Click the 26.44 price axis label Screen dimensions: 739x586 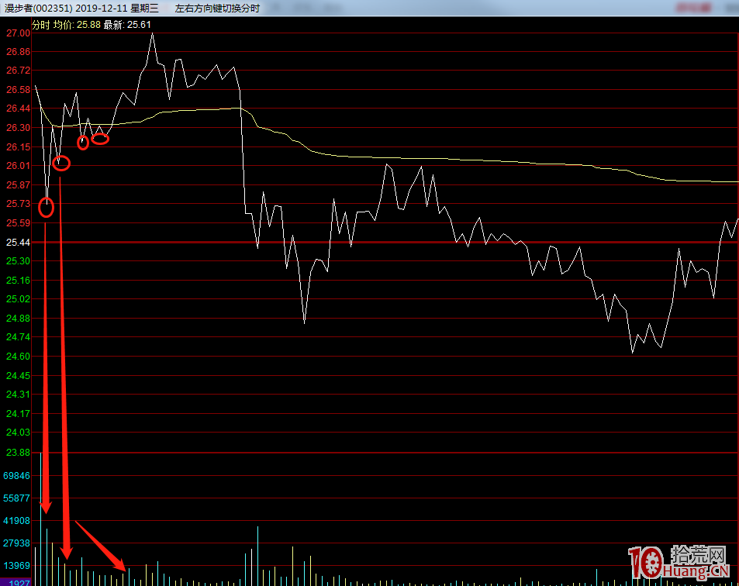coord(18,109)
